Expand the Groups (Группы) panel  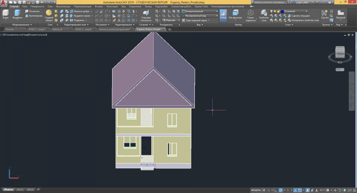327,25
